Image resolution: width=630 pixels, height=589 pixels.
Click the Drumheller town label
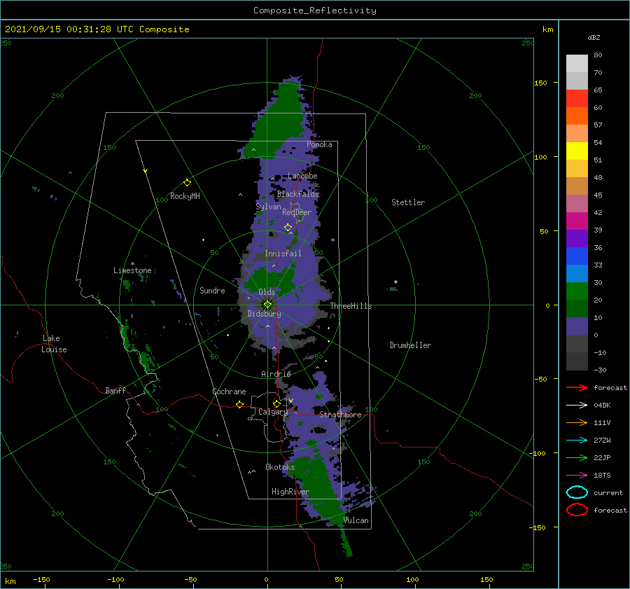click(410, 345)
